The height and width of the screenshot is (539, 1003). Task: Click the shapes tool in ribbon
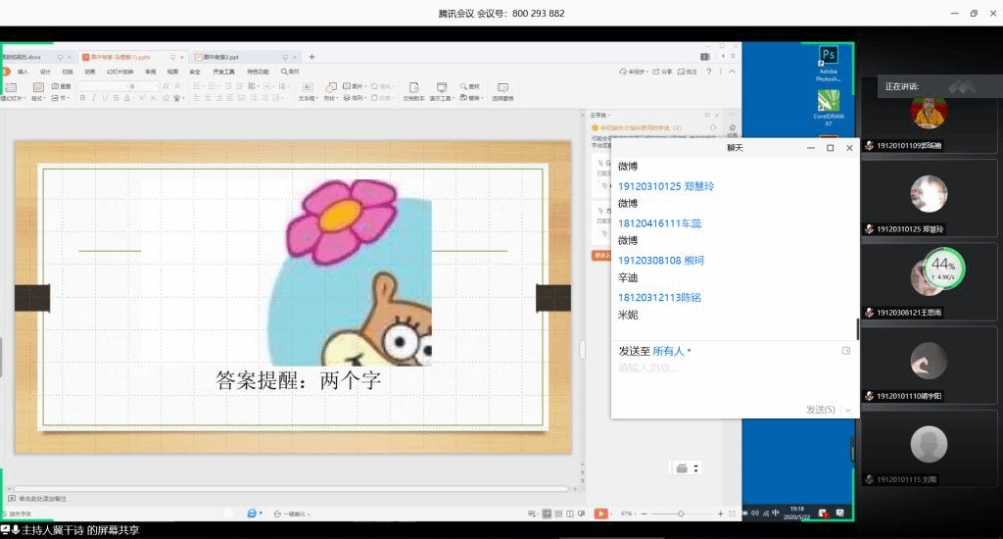[331, 88]
